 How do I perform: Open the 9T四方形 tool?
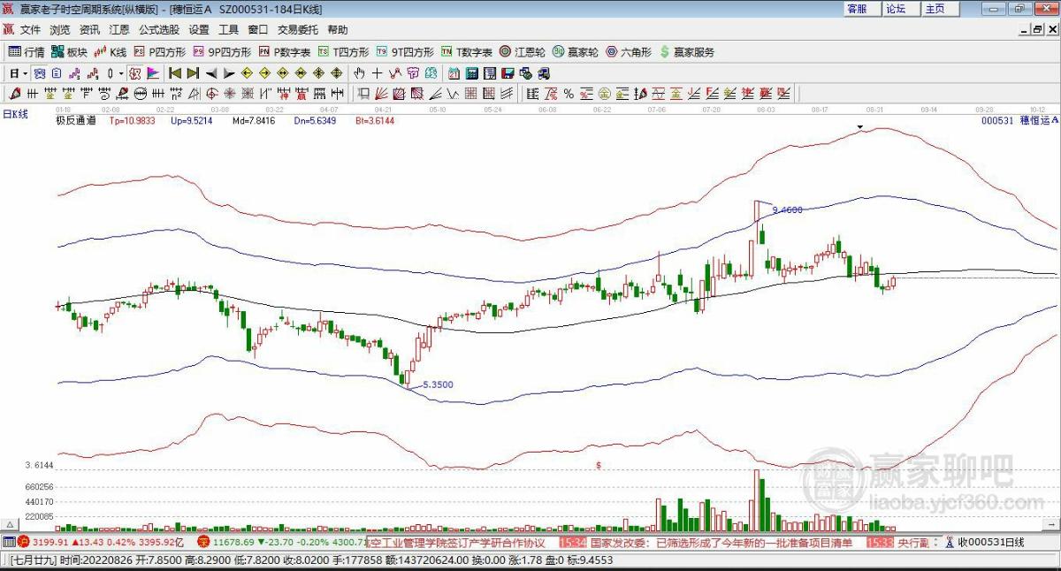pyautogui.click(x=405, y=52)
